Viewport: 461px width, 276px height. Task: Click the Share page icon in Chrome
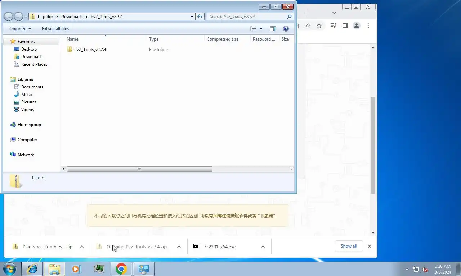click(x=308, y=26)
